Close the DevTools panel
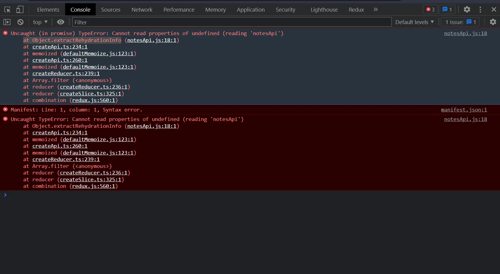 pyautogui.click(x=494, y=10)
